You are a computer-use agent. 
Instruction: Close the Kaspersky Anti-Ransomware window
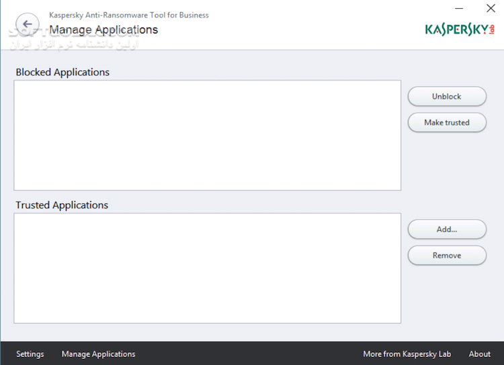point(491,8)
